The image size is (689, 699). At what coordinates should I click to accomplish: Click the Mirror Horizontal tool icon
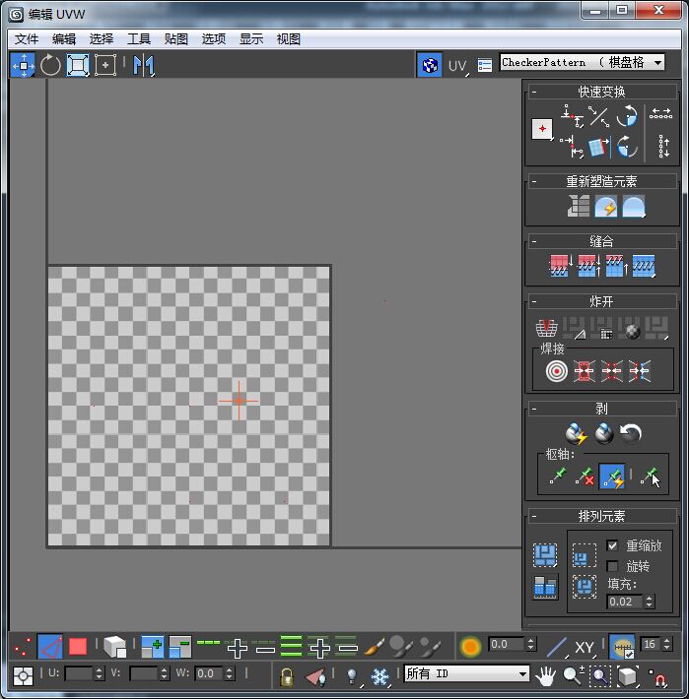(144, 66)
